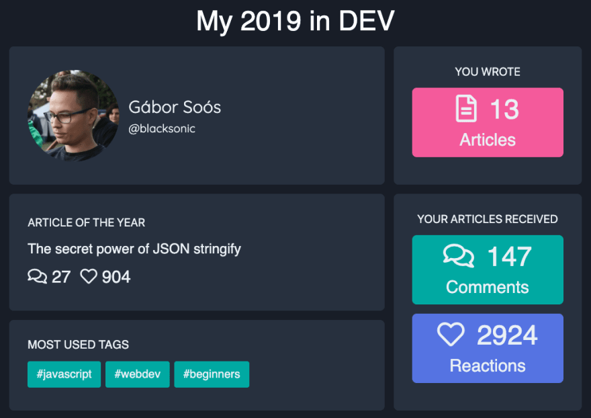591x418 pixels.
Task: Click Gábor Soós's profile avatar photo
Action: (73, 115)
